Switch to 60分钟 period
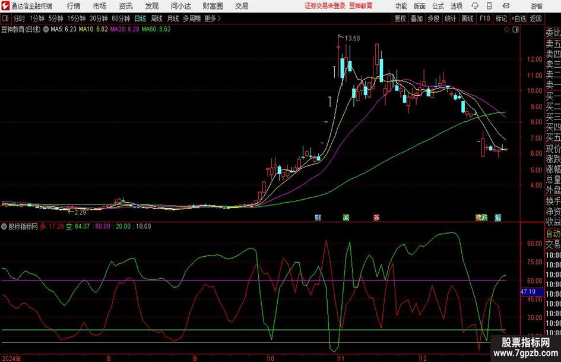 pyautogui.click(x=121, y=18)
